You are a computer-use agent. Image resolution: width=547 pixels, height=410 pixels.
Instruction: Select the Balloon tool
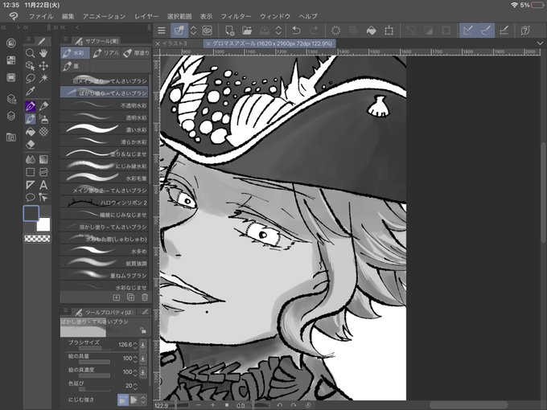click(x=31, y=198)
